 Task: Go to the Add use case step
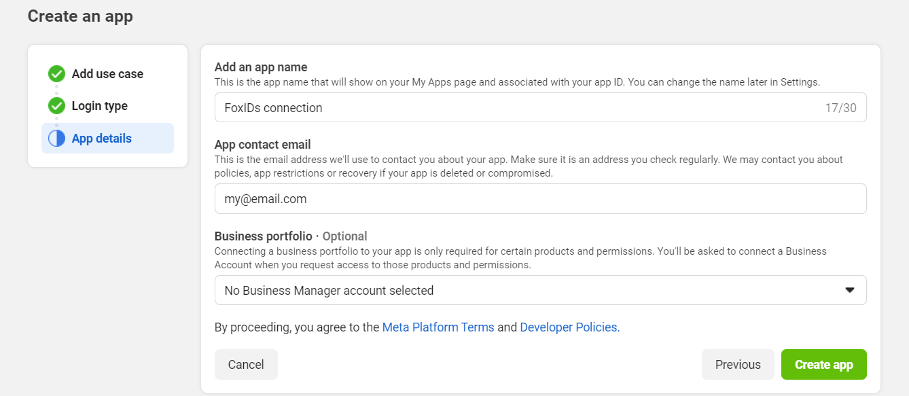(107, 74)
